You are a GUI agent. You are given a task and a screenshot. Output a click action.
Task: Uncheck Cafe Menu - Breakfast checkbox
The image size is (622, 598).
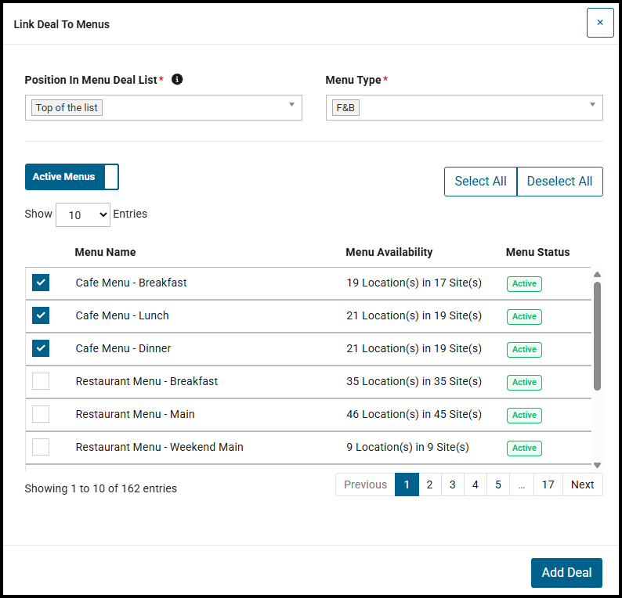[41, 283]
